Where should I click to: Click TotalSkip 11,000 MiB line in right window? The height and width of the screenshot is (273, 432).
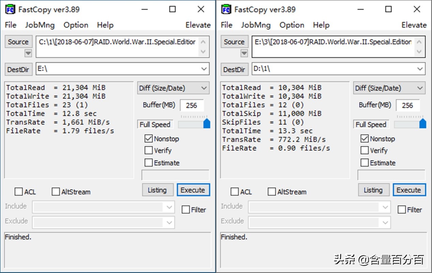272,114
